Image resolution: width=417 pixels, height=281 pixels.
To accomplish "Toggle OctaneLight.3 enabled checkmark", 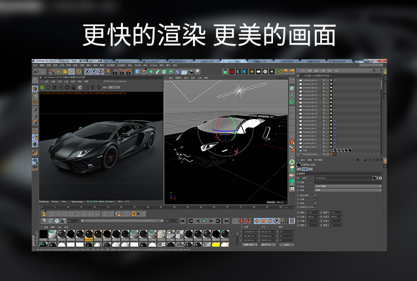I will tap(327, 139).
